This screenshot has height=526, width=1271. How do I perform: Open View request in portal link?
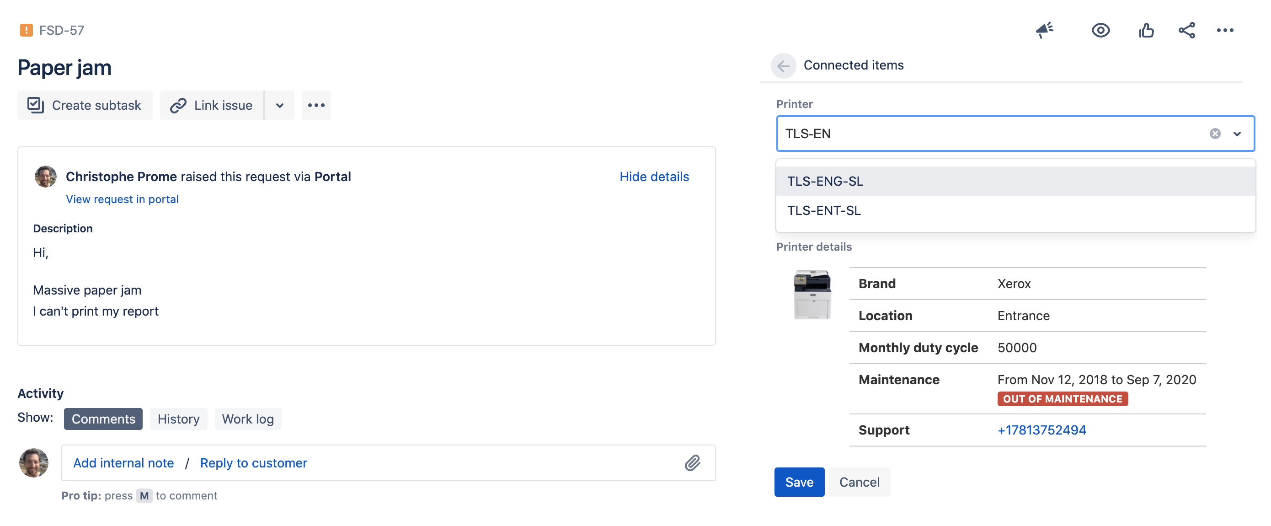tap(122, 199)
